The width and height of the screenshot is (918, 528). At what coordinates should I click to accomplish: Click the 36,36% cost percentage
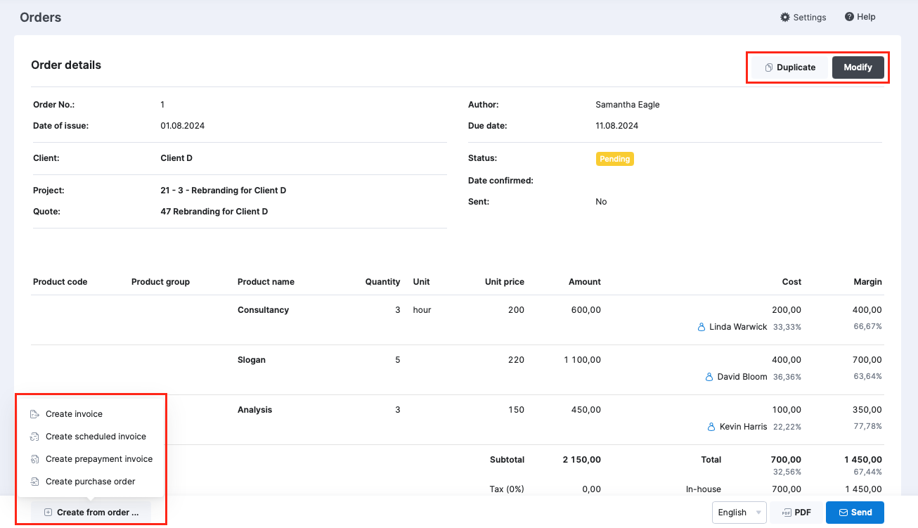coord(787,377)
